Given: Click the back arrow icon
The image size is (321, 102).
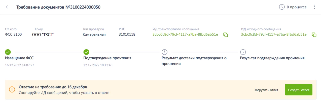Looking at the screenshot, I should [7, 7].
